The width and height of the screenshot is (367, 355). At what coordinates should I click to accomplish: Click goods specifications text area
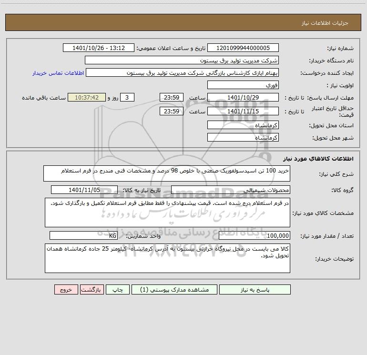(x=167, y=213)
